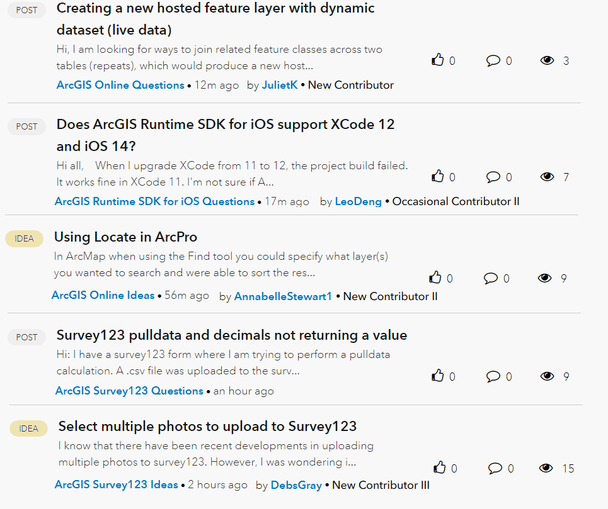
Task: Click the eye icon on the iOS SDK post
Action: (547, 177)
